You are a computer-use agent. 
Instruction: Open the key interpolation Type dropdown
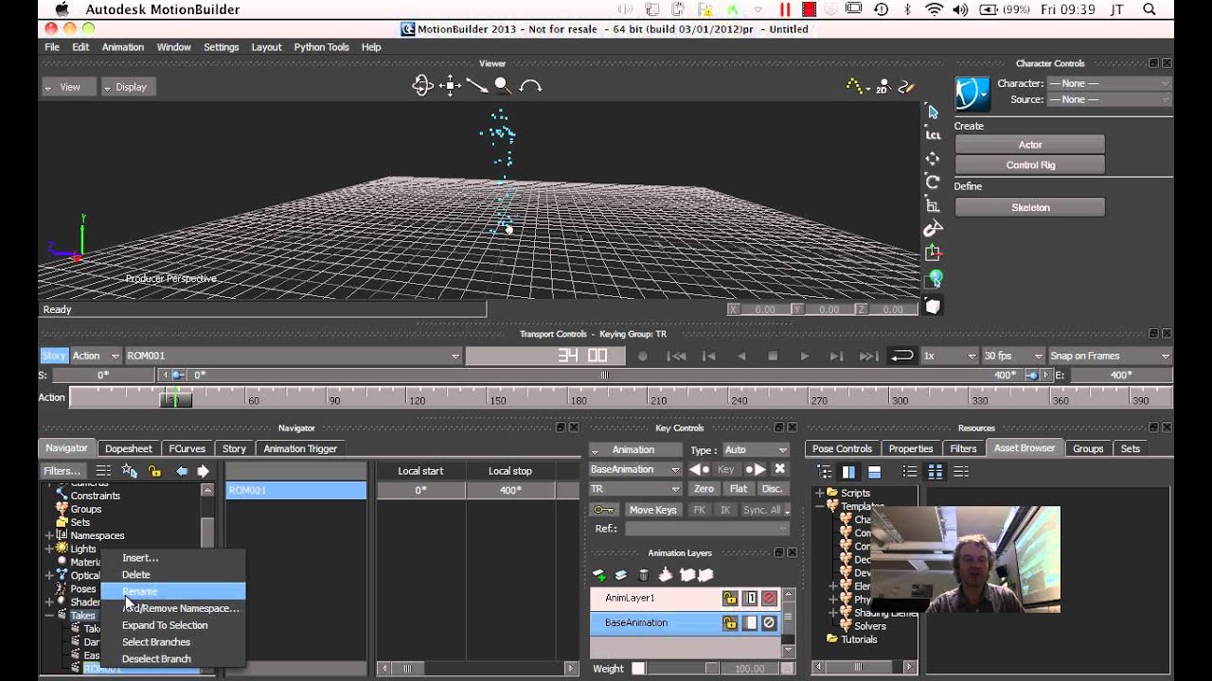(755, 449)
